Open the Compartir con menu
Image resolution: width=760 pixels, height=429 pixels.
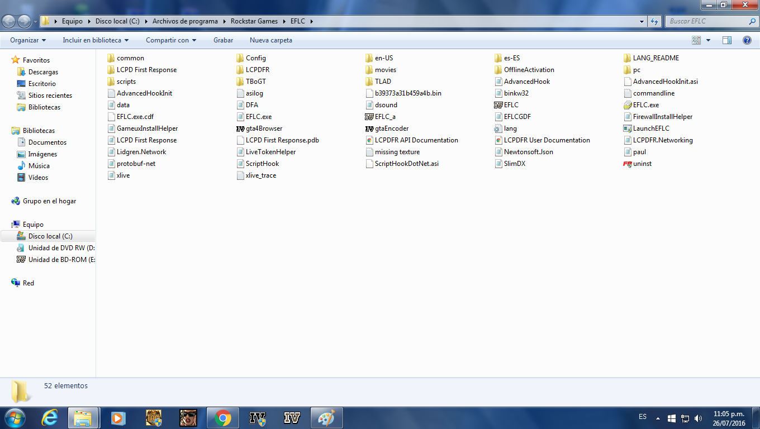coord(171,40)
